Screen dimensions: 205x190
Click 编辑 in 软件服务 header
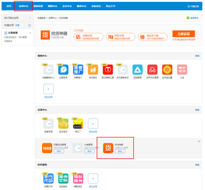(x=197, y=165)
